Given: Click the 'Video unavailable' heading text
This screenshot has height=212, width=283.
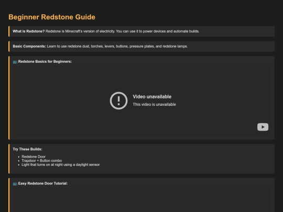Looking at the screenshot, I should coord(152,97).
